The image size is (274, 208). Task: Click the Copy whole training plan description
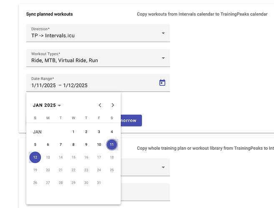205,148
